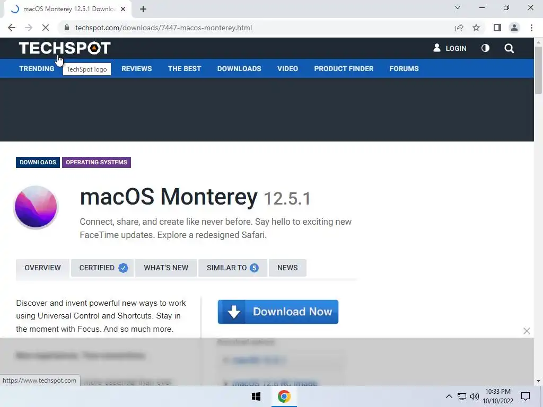This screenshot has height=407, width=543.
Task: Click the macOS Monterey page title
Action: pos(169,197)
